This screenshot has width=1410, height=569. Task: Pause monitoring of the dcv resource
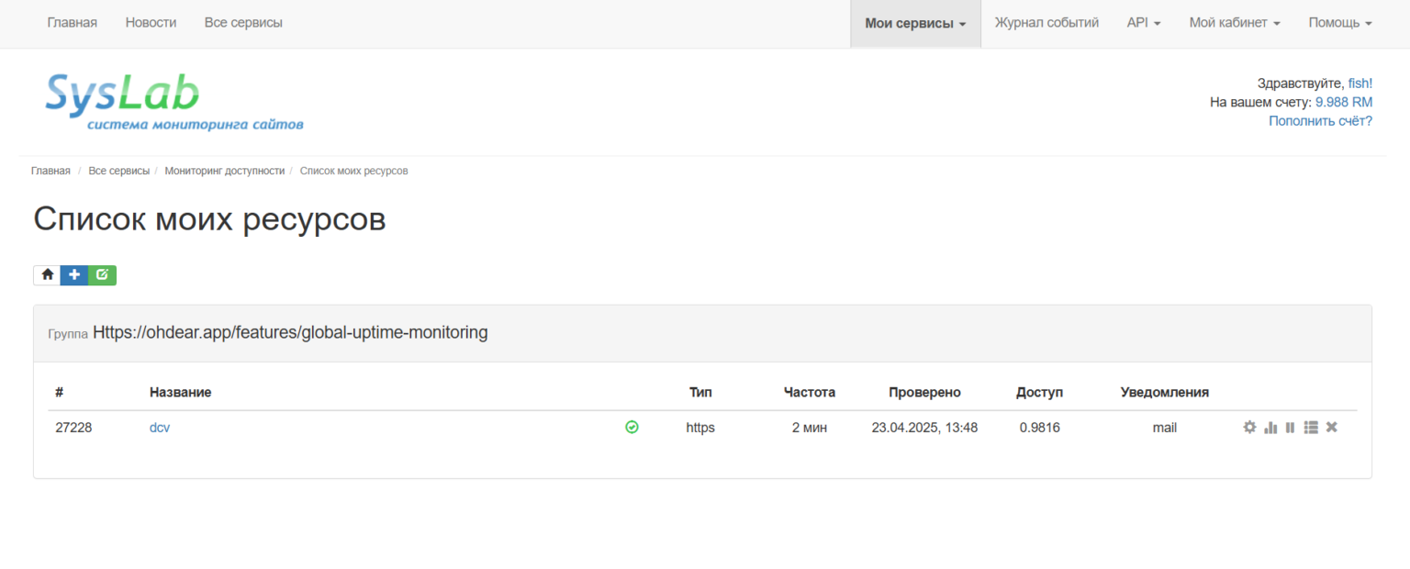1290,428
